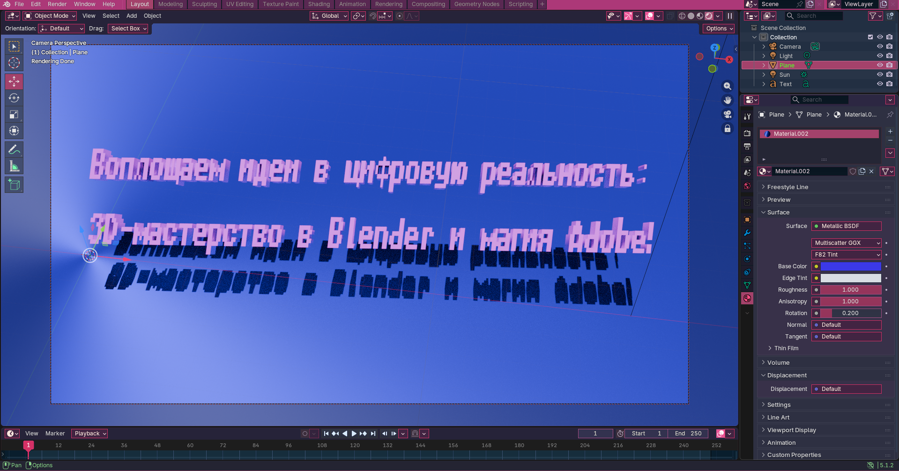Click the End frame field 250
899x471 pixels.
689,434
